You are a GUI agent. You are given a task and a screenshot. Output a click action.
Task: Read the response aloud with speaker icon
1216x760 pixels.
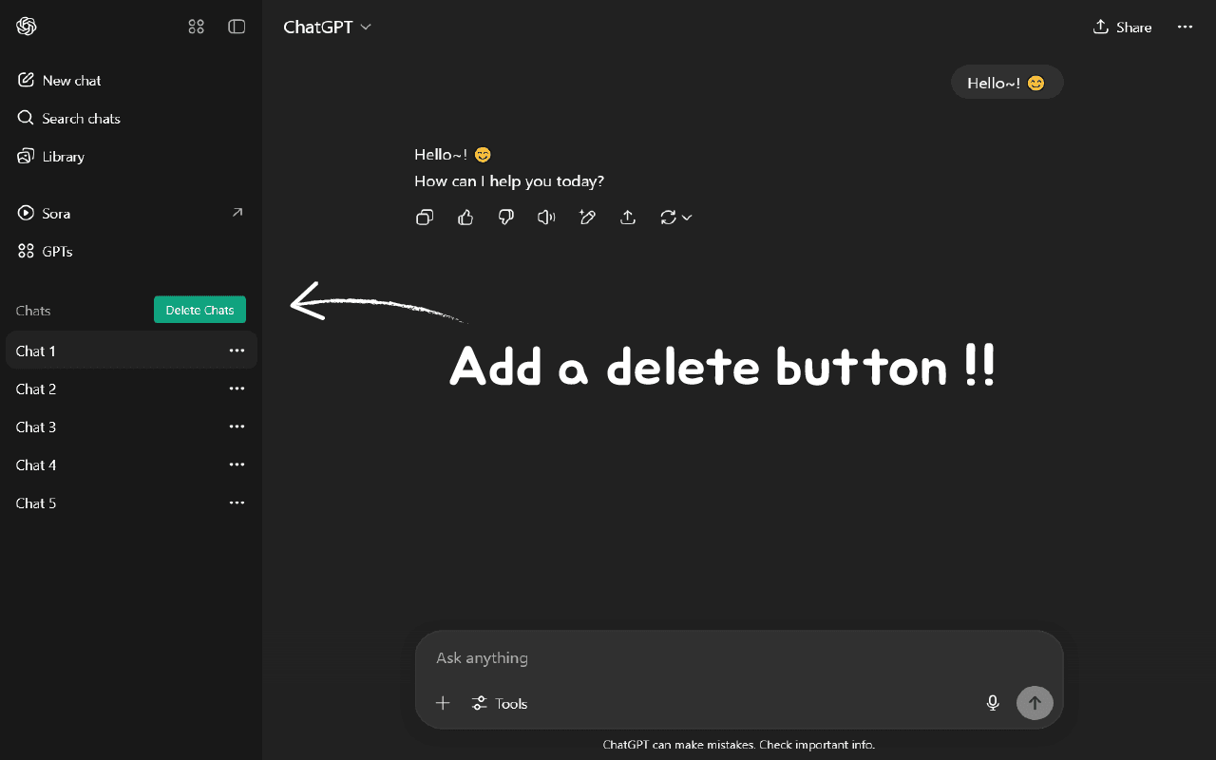pos(546,218)
